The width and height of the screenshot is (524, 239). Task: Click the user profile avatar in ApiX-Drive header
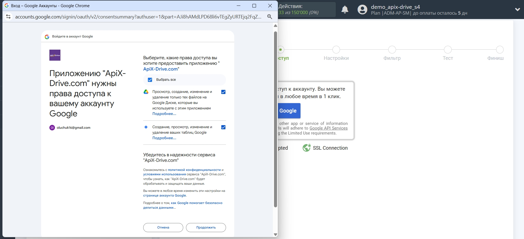[x=362, y=10]
